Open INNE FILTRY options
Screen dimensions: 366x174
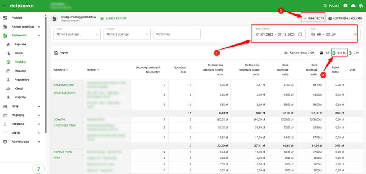coord(314,19)
